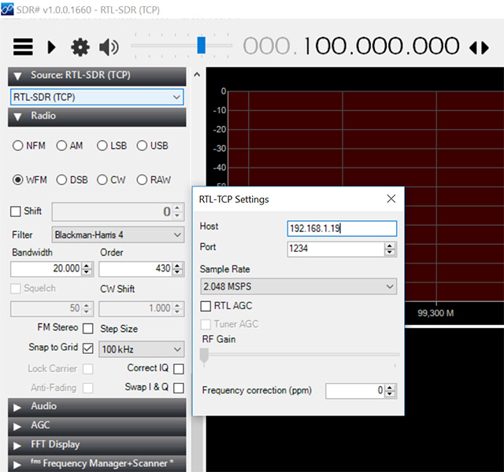Click the sidebar scroll up arrow
The height and width of the screenshot is (472, 504).
pyautogui.click(x=197, y=75)
